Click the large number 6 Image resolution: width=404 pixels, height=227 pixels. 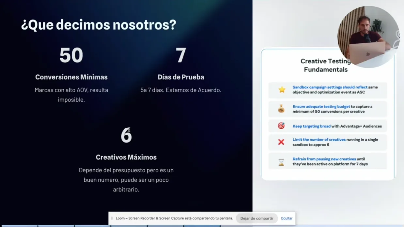coord(126,135)
